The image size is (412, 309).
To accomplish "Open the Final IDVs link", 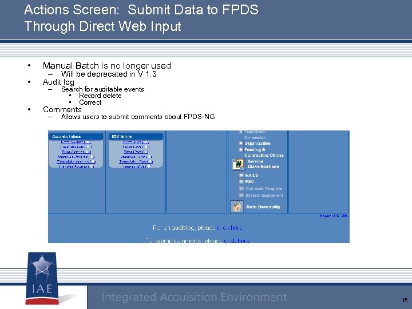I will 136,147.
